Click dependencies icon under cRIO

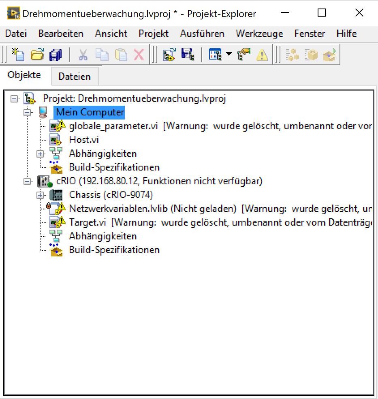tap(56, 236)
